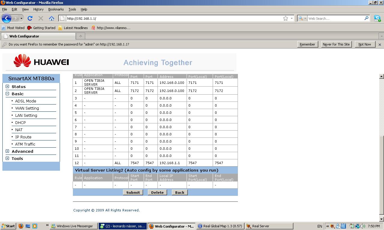Click the Delete button
The image size is (384, 230).
(x=157, y=193)
